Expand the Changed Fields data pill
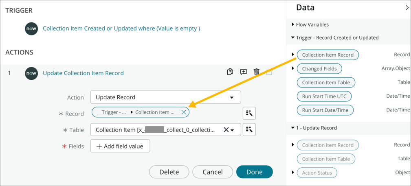Image resolution: width=411 pixels, height=186 pixels. [x=293, y=69]
